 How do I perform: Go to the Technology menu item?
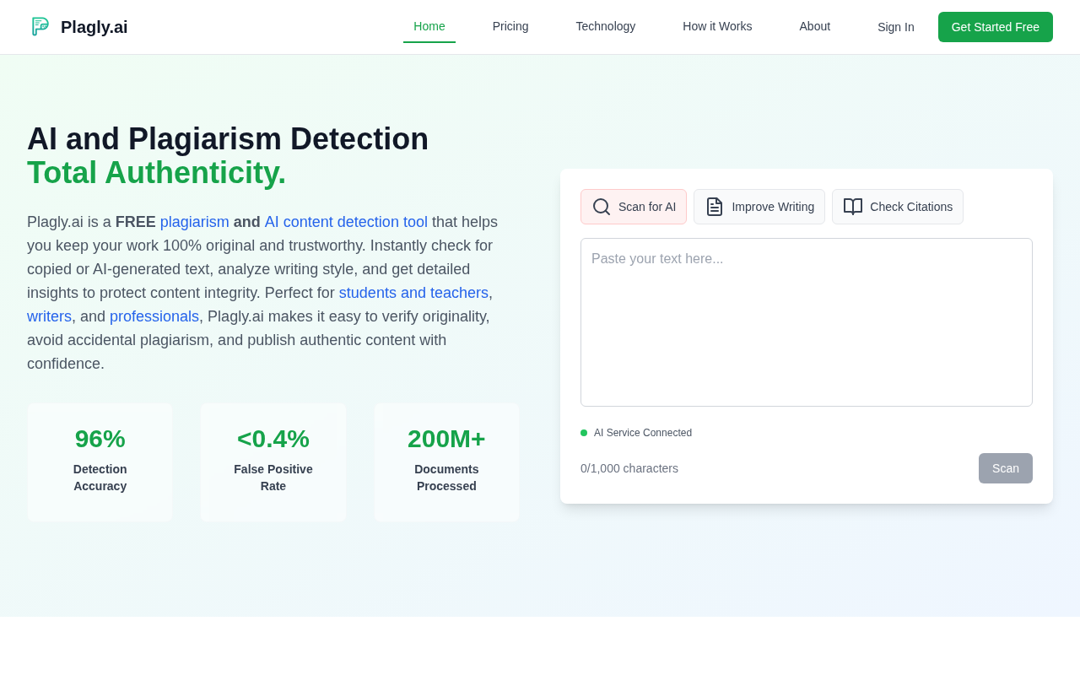pyautogui.click(x=605, y=26)
